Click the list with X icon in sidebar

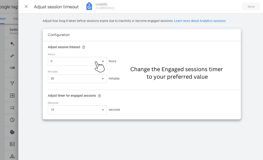click(x=12, y=108)
